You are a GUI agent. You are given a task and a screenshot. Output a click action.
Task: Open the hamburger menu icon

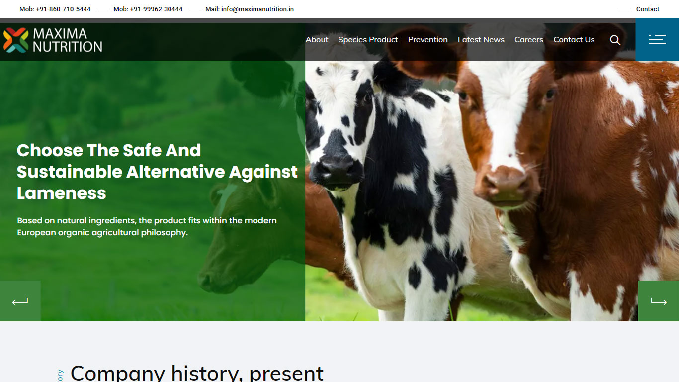click(x=657, y=39)
